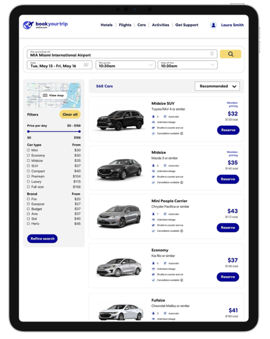Viewport: 270px width, 339px height.
Task: Click passenger icon on Fullsize Chevrolet Malibu card
Action: (x=153, y=313)
